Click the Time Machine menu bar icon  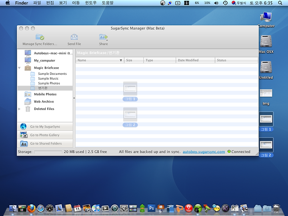(x=225, y=3)
